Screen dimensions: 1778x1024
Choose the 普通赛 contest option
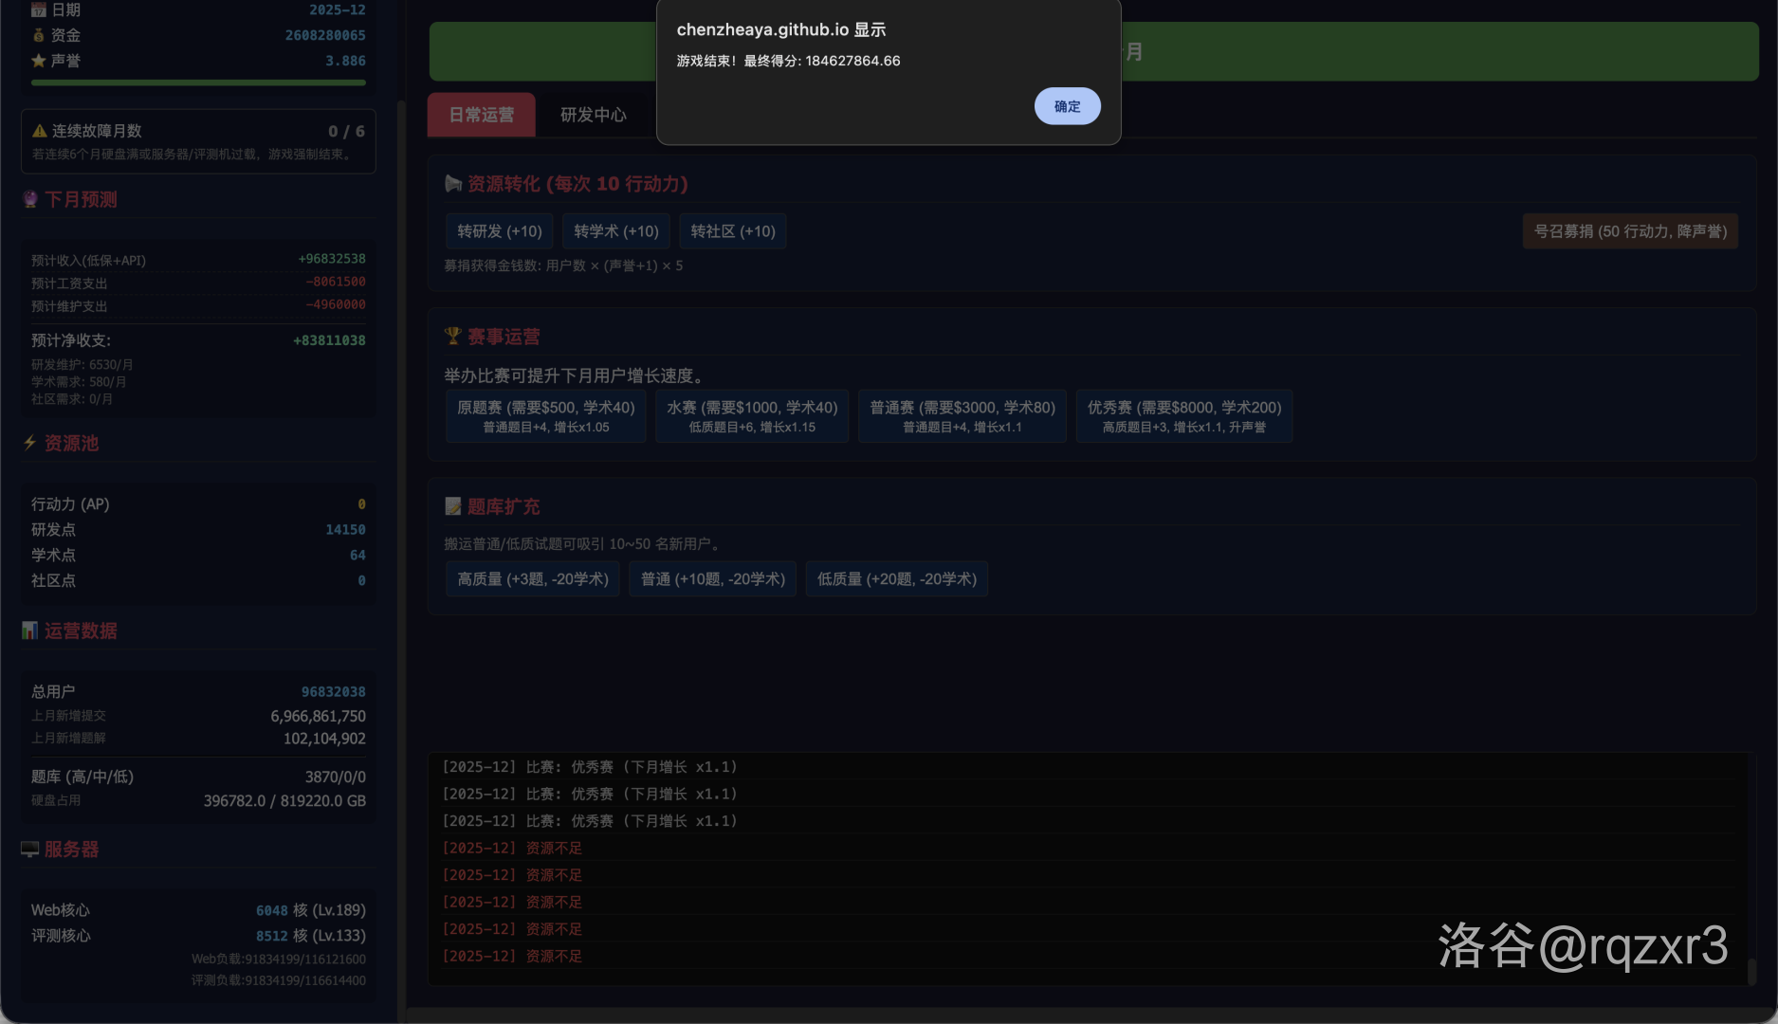click(x=962, y=415)
